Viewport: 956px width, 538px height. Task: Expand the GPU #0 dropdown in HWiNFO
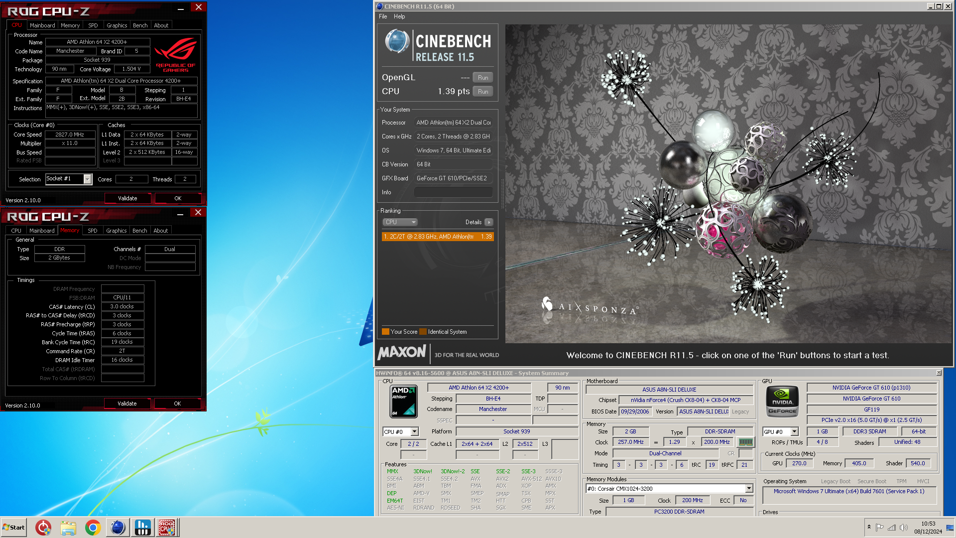[795, 432]
